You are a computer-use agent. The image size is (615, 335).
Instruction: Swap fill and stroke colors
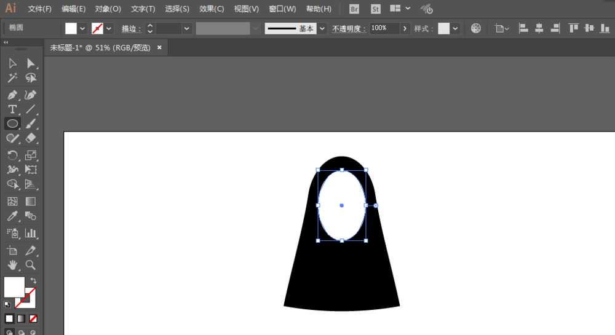[33, 280]
